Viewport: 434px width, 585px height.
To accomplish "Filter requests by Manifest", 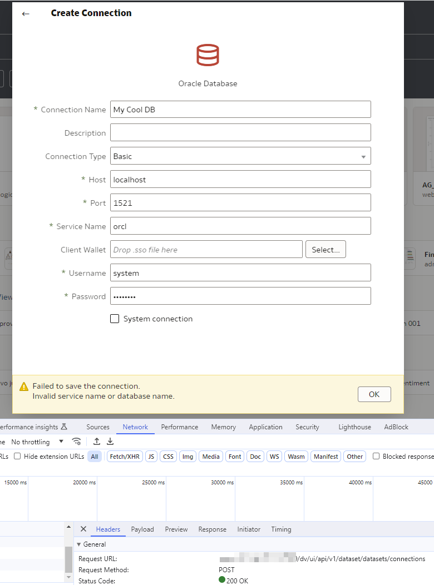I will (326, 457).
